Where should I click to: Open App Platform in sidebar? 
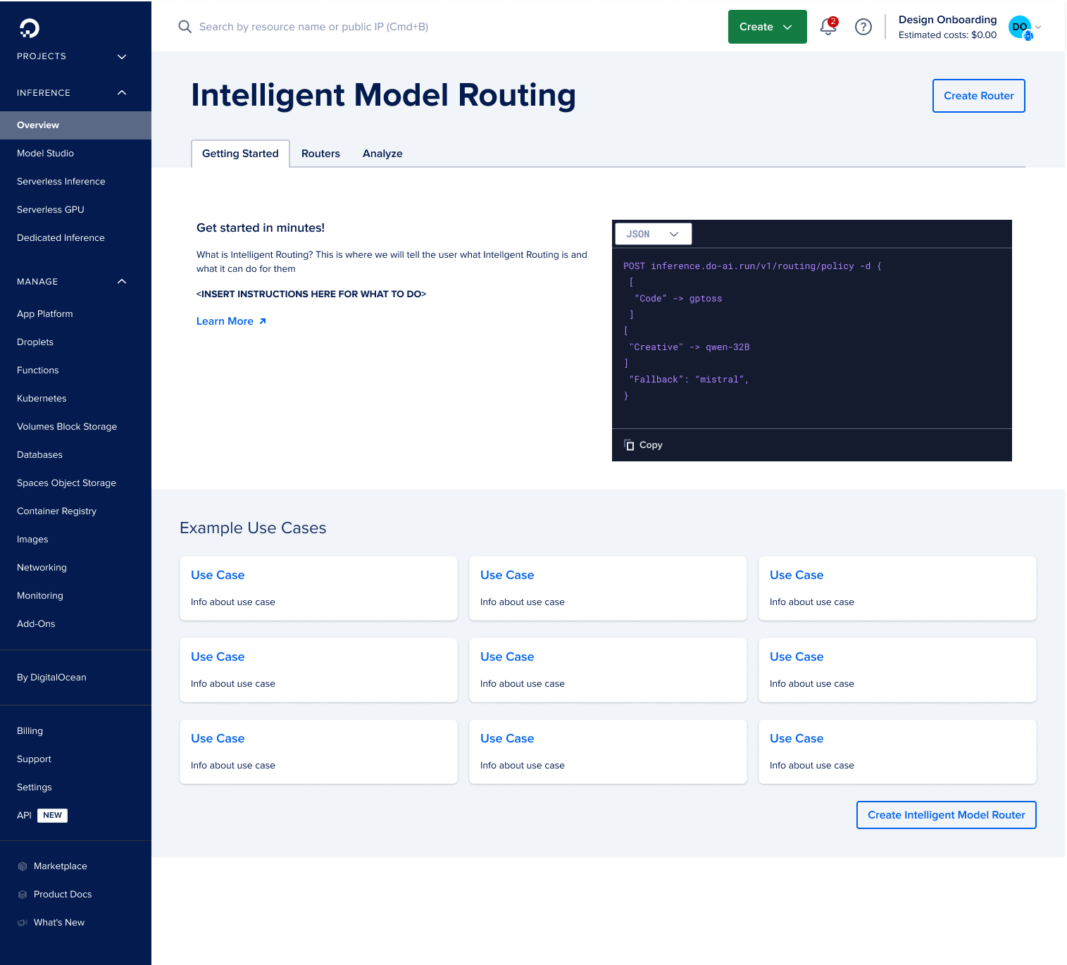click(x=75, y=314)
